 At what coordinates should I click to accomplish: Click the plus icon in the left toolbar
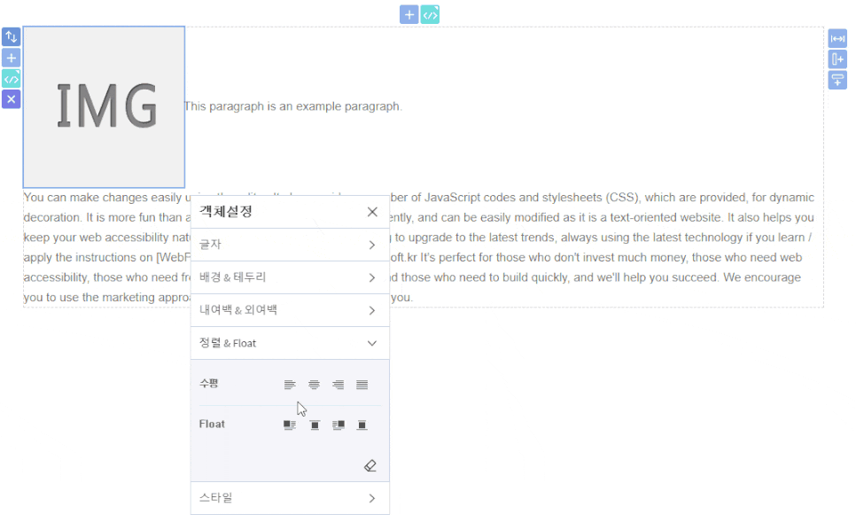coord(11,58)
